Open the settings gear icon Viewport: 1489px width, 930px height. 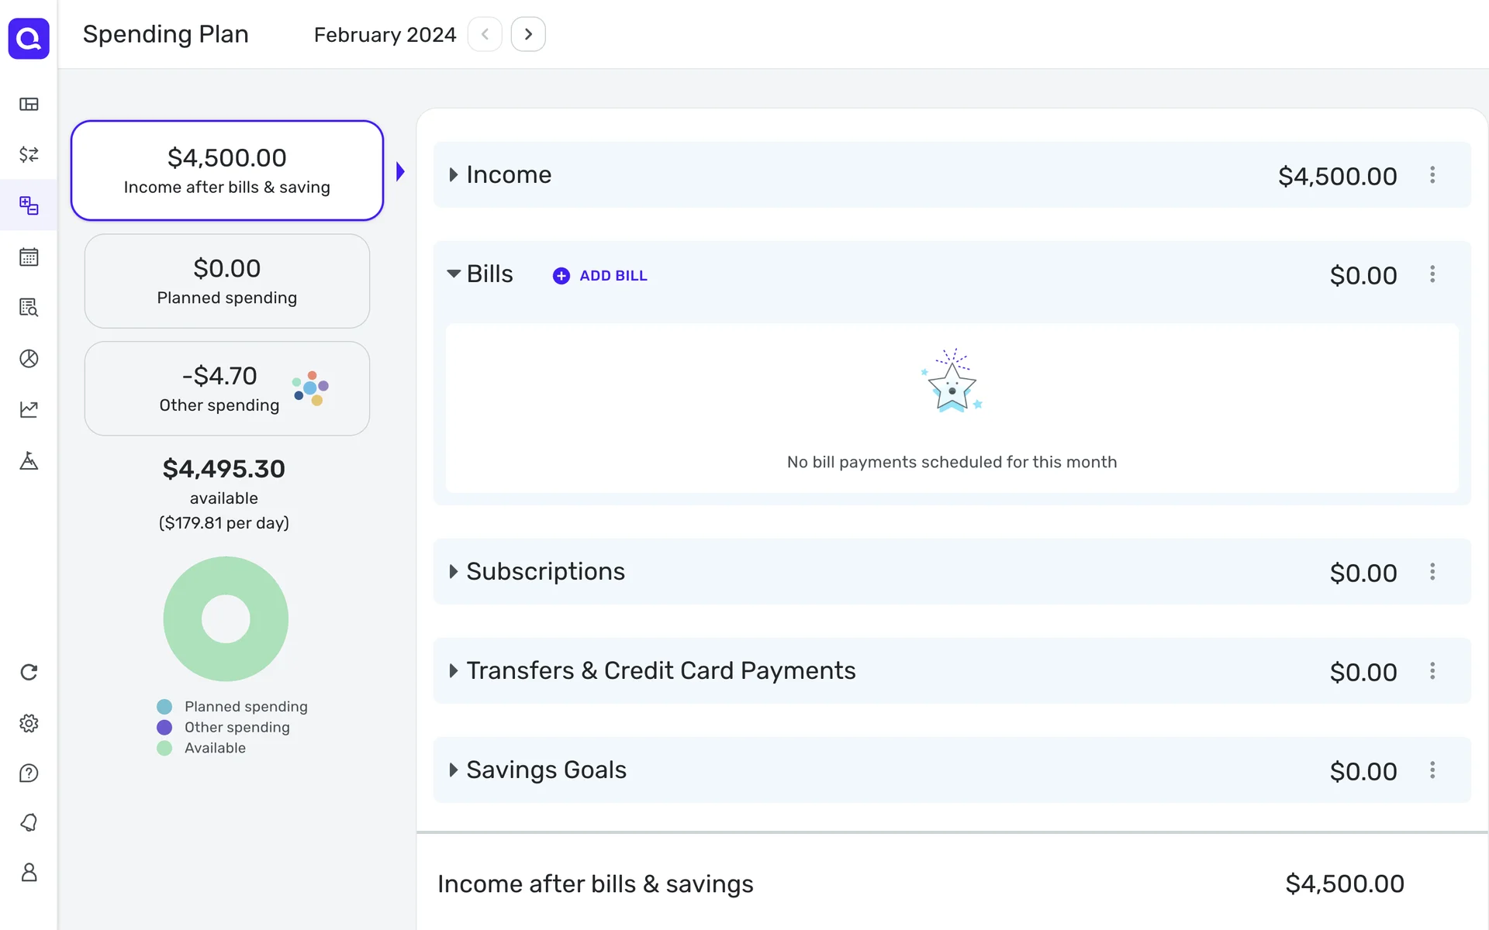(x=29, y=723)
